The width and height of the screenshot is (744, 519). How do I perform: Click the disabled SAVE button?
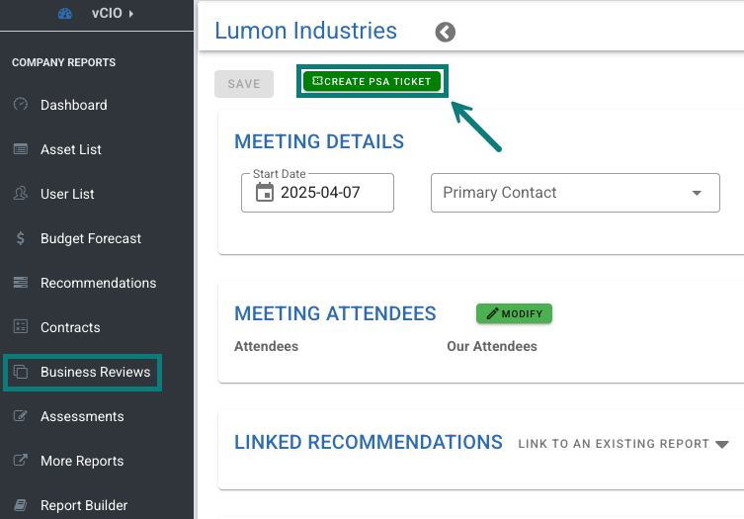click(x=244, y=84)
